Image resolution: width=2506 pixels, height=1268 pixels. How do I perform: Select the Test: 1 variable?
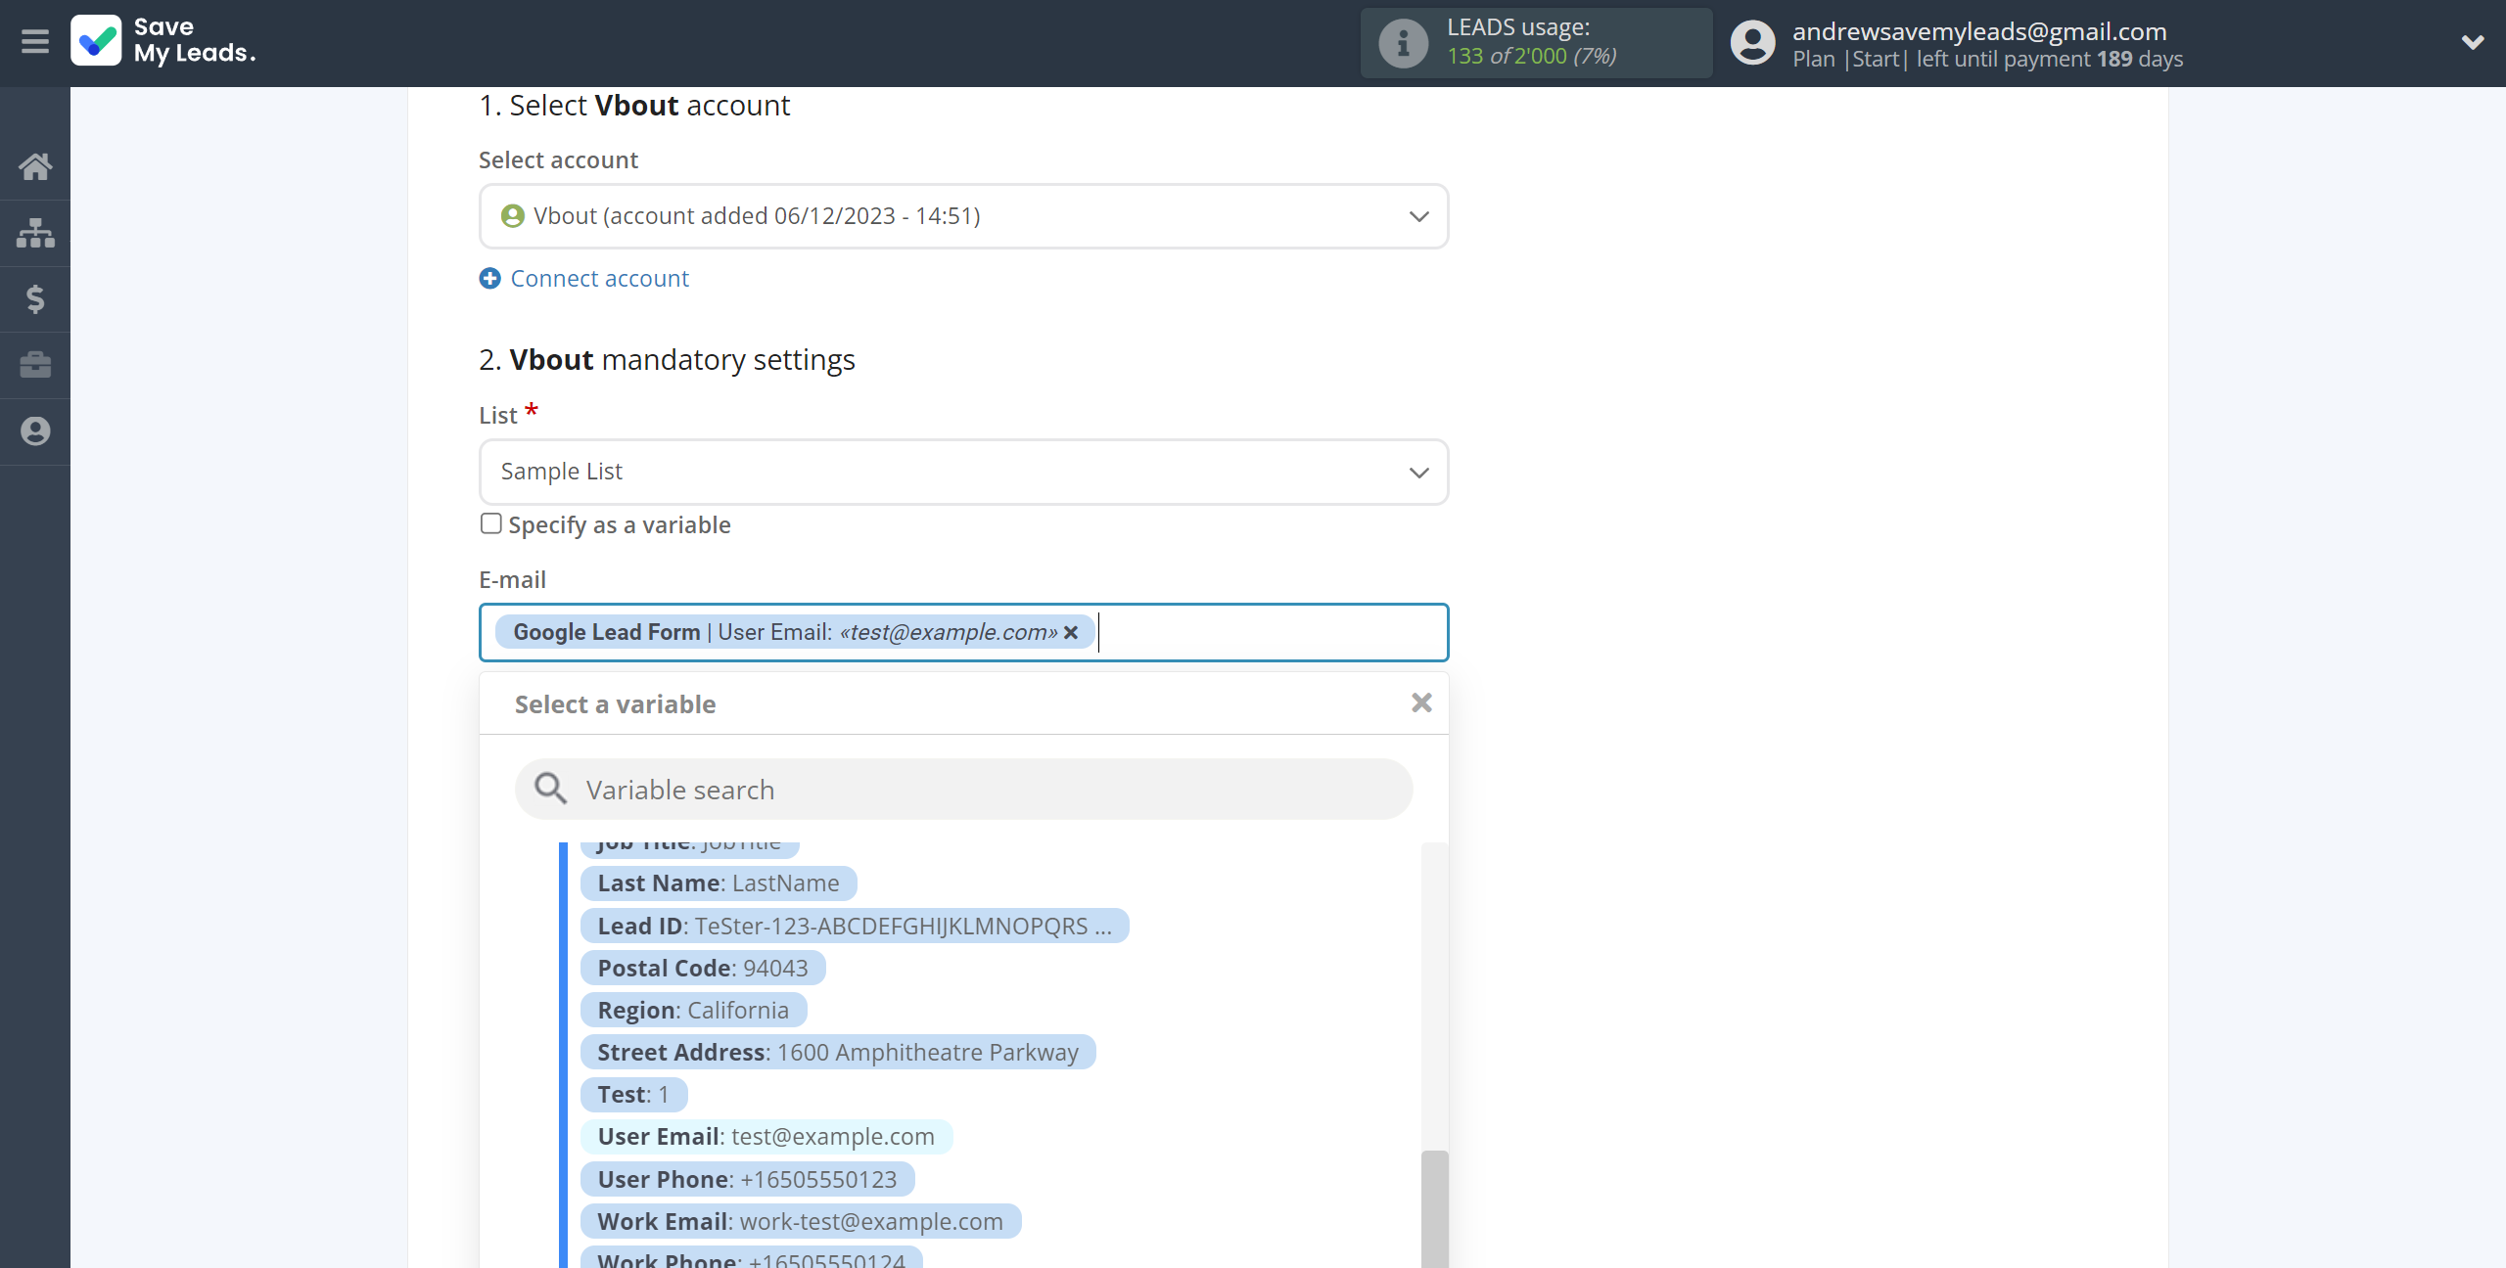pyautogui.click(x=633, y=1094)
